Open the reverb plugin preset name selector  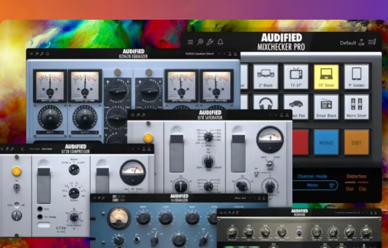pos(348,212)
